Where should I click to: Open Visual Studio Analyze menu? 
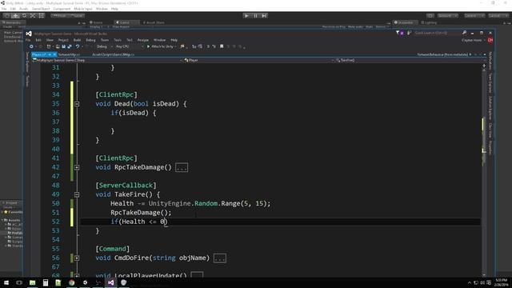pyautogui.click(x=142, y=40)
